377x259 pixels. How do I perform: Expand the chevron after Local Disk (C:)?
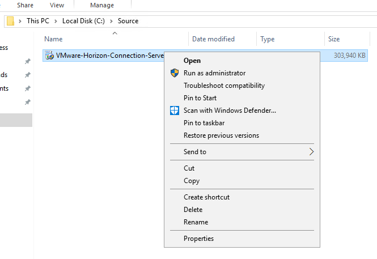click(x=111, y=21)
